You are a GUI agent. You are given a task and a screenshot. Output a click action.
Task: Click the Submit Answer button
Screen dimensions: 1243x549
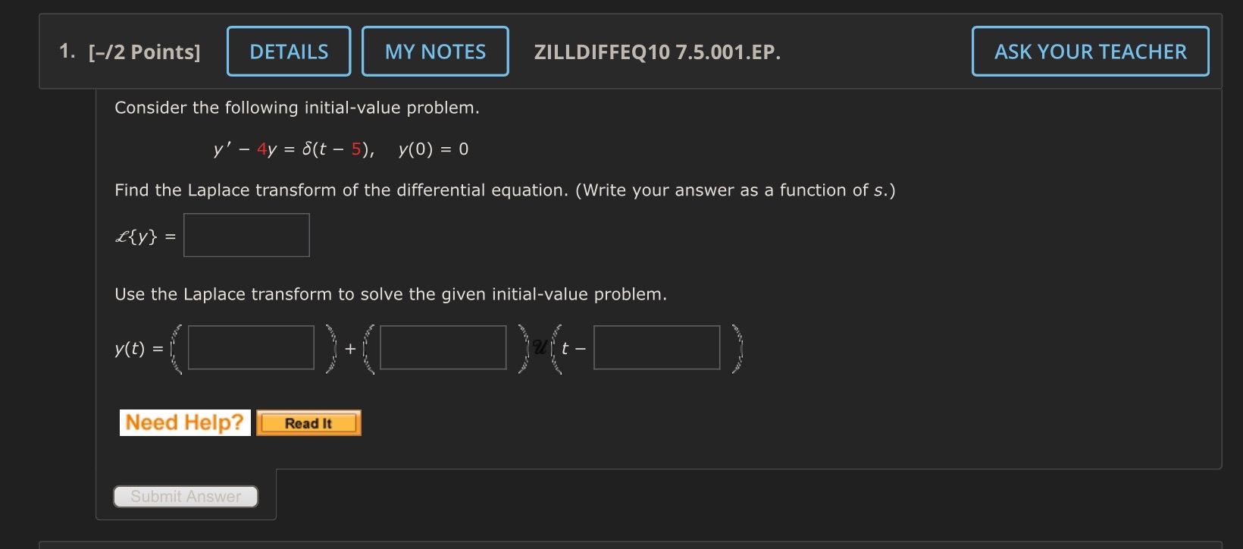[x=185, y=496]
